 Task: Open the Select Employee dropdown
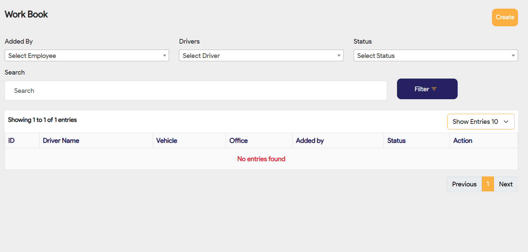[87, 56]
